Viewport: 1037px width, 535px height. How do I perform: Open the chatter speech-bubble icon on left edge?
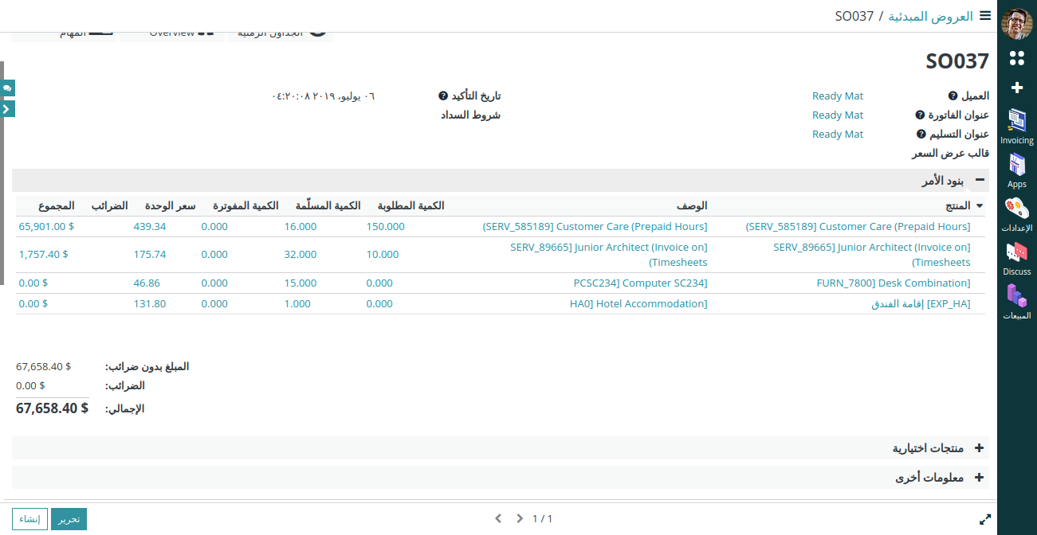click(x=7, y=88)
